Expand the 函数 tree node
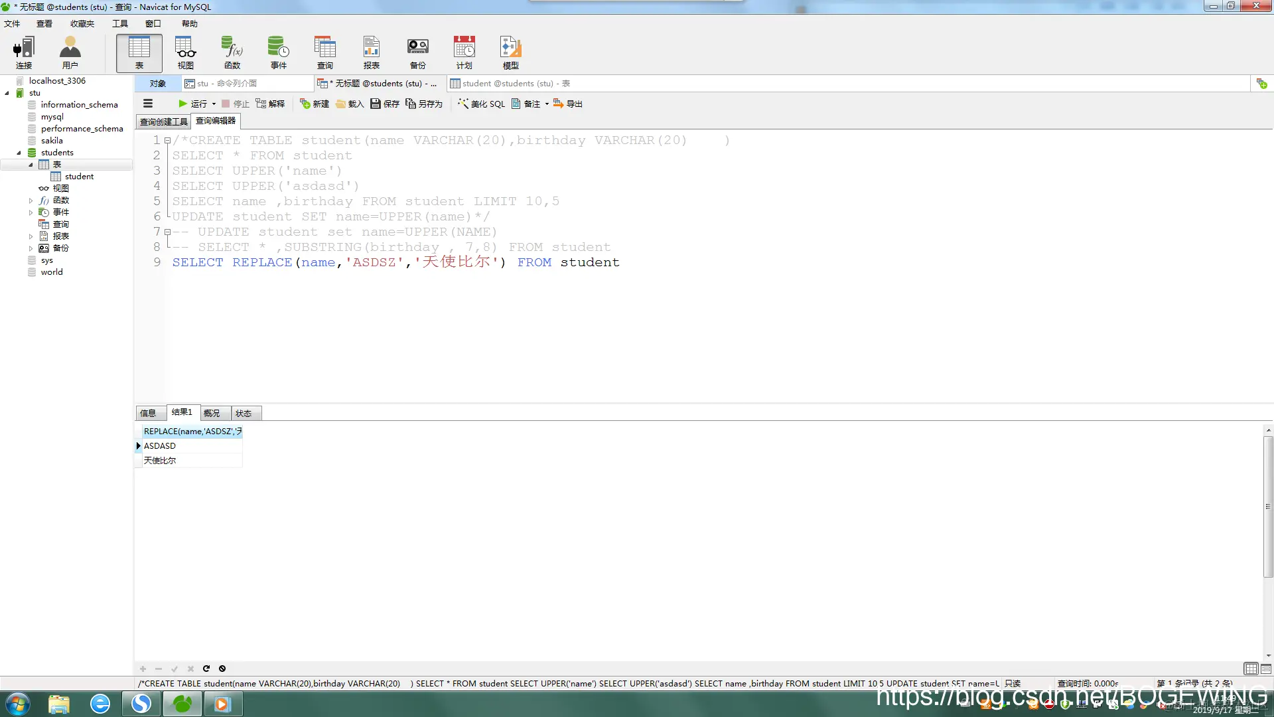 (x=31, y=200)
